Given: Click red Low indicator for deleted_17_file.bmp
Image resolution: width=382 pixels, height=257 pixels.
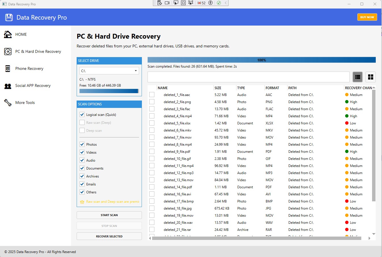Looking at the screenshot, I should click(x=347, y=201).
